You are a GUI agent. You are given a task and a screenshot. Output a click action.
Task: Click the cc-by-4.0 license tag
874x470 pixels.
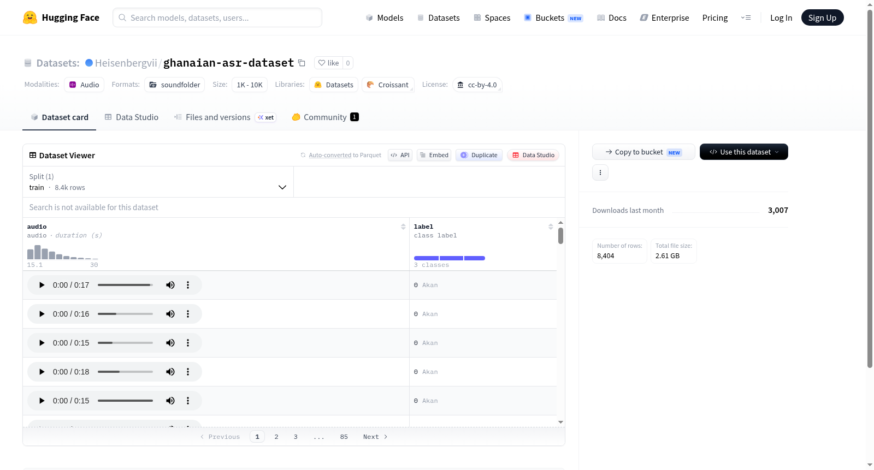tap(477, 85)
